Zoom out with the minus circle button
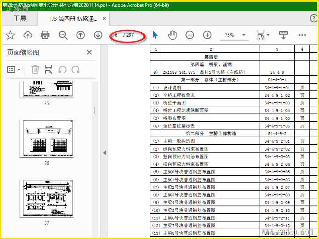319x239 pixels. pyautogui.click(x=190, y=35)
